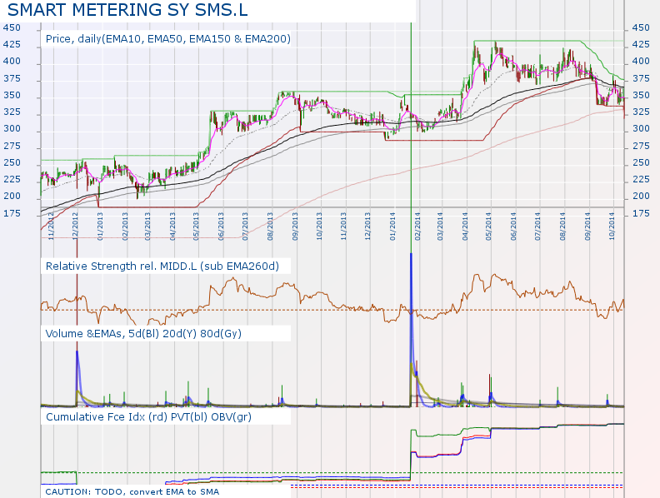The image size is (660, 498).
Task: Select the Relative Strength rel. MIDD.L label
Action: [162, 266]
